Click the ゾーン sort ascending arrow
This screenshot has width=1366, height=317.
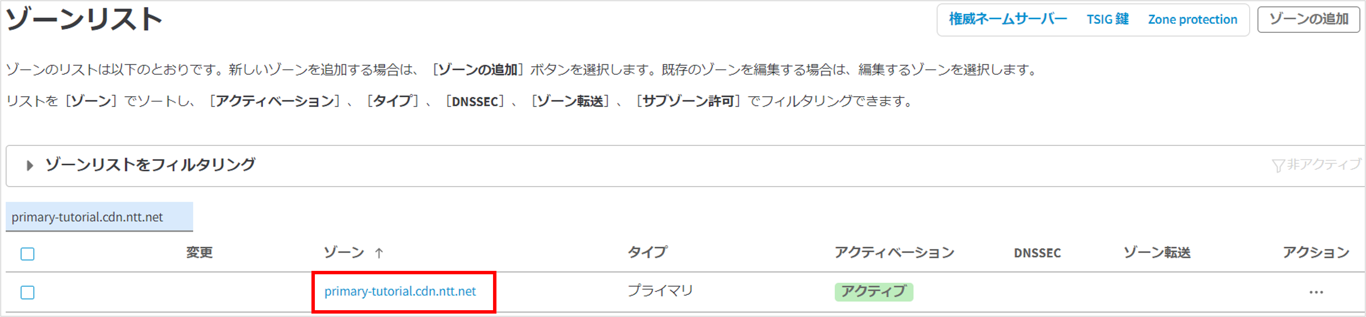pos(379,253)
